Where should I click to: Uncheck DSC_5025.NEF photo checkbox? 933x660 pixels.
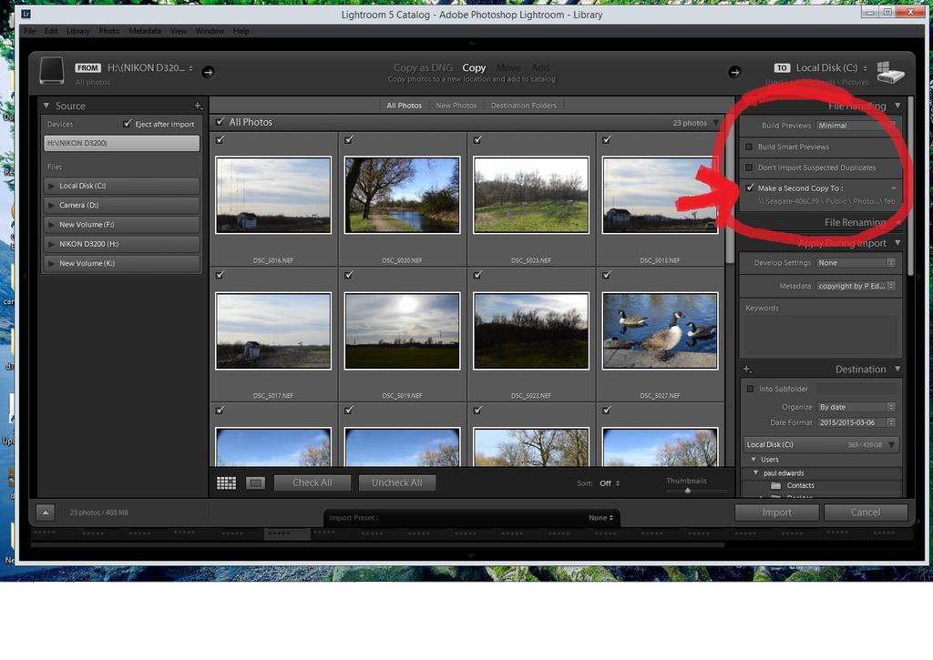[477, 139]
